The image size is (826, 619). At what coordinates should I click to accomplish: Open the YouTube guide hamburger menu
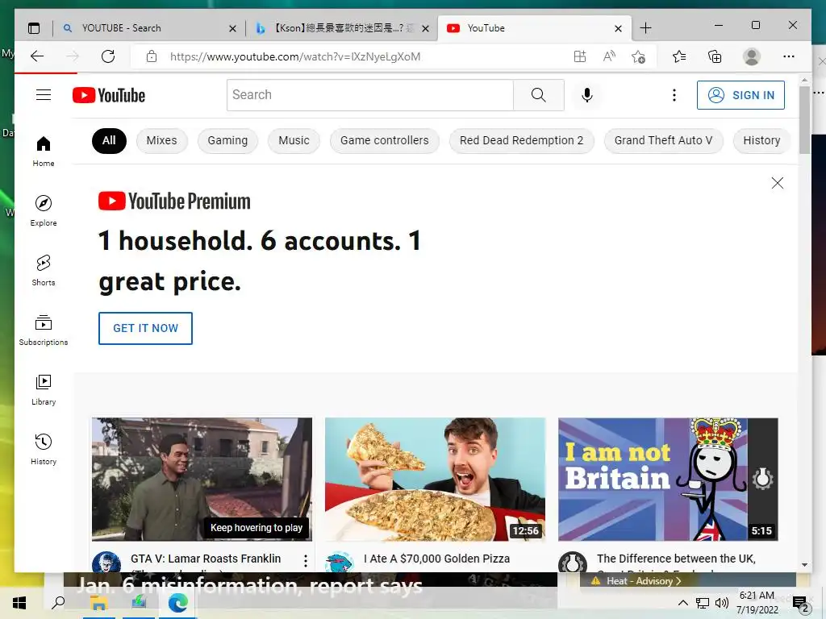44,95
